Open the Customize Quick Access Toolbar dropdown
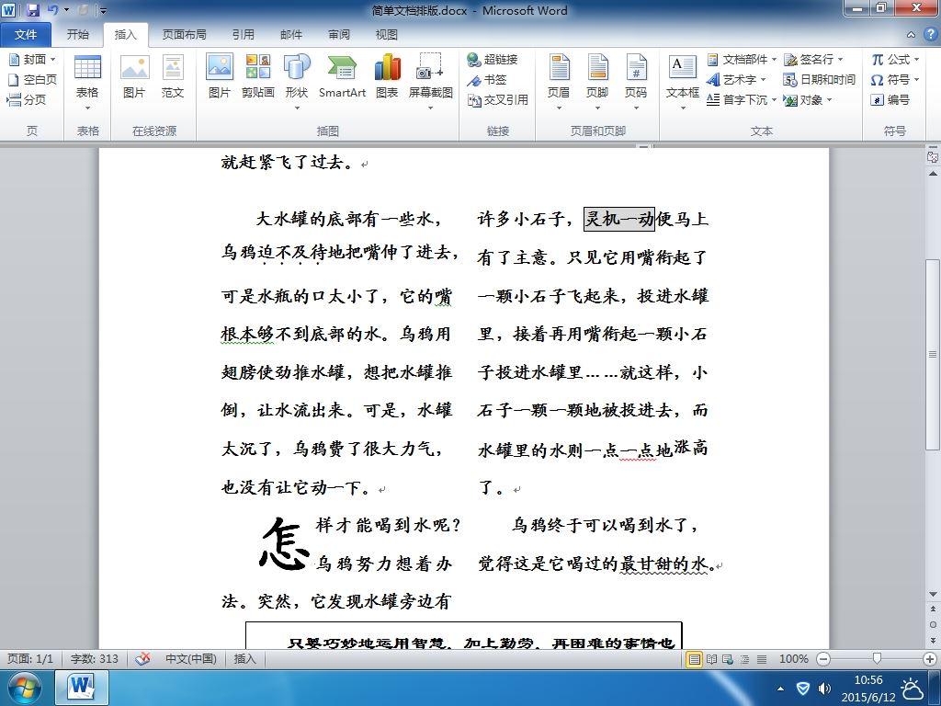The width and height of the screenshot is (941, 706). coord(103,10)
